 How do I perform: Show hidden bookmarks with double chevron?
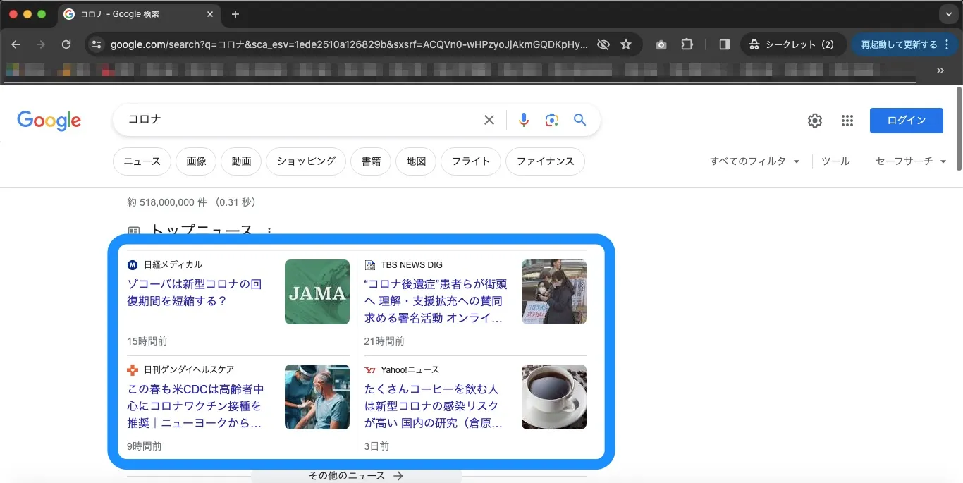click(940, 71)
